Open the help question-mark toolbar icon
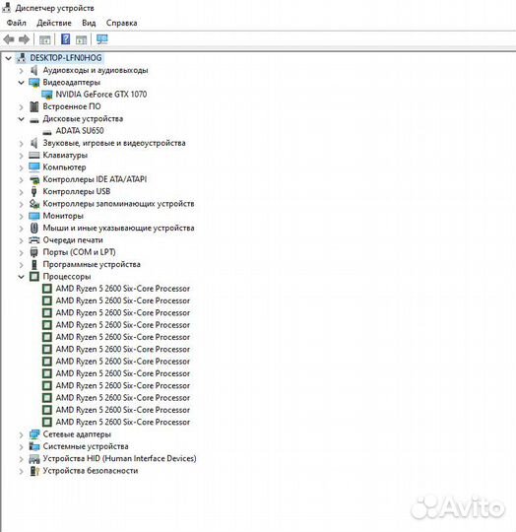Screen dimensions: 516x532 (x=65, y=39)
